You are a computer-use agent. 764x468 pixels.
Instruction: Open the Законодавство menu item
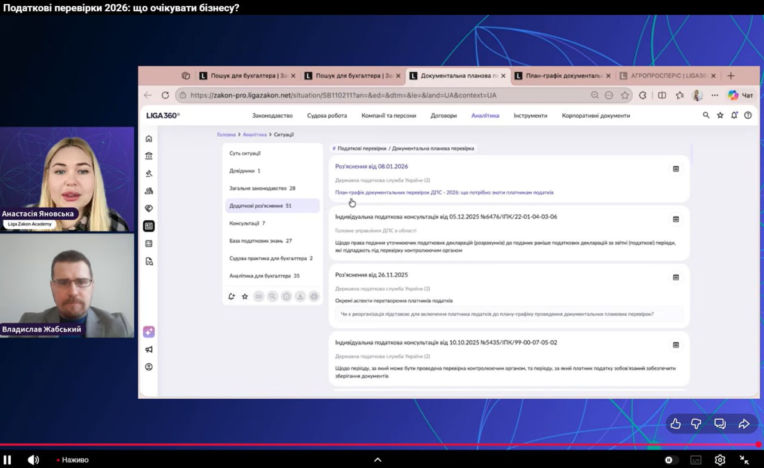[272, 116]
